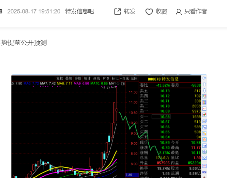Image resolution: width=227 pixels, height=178 pixels.
Task: Click the 卖一 price 10.69
Action: pos(165,111)
